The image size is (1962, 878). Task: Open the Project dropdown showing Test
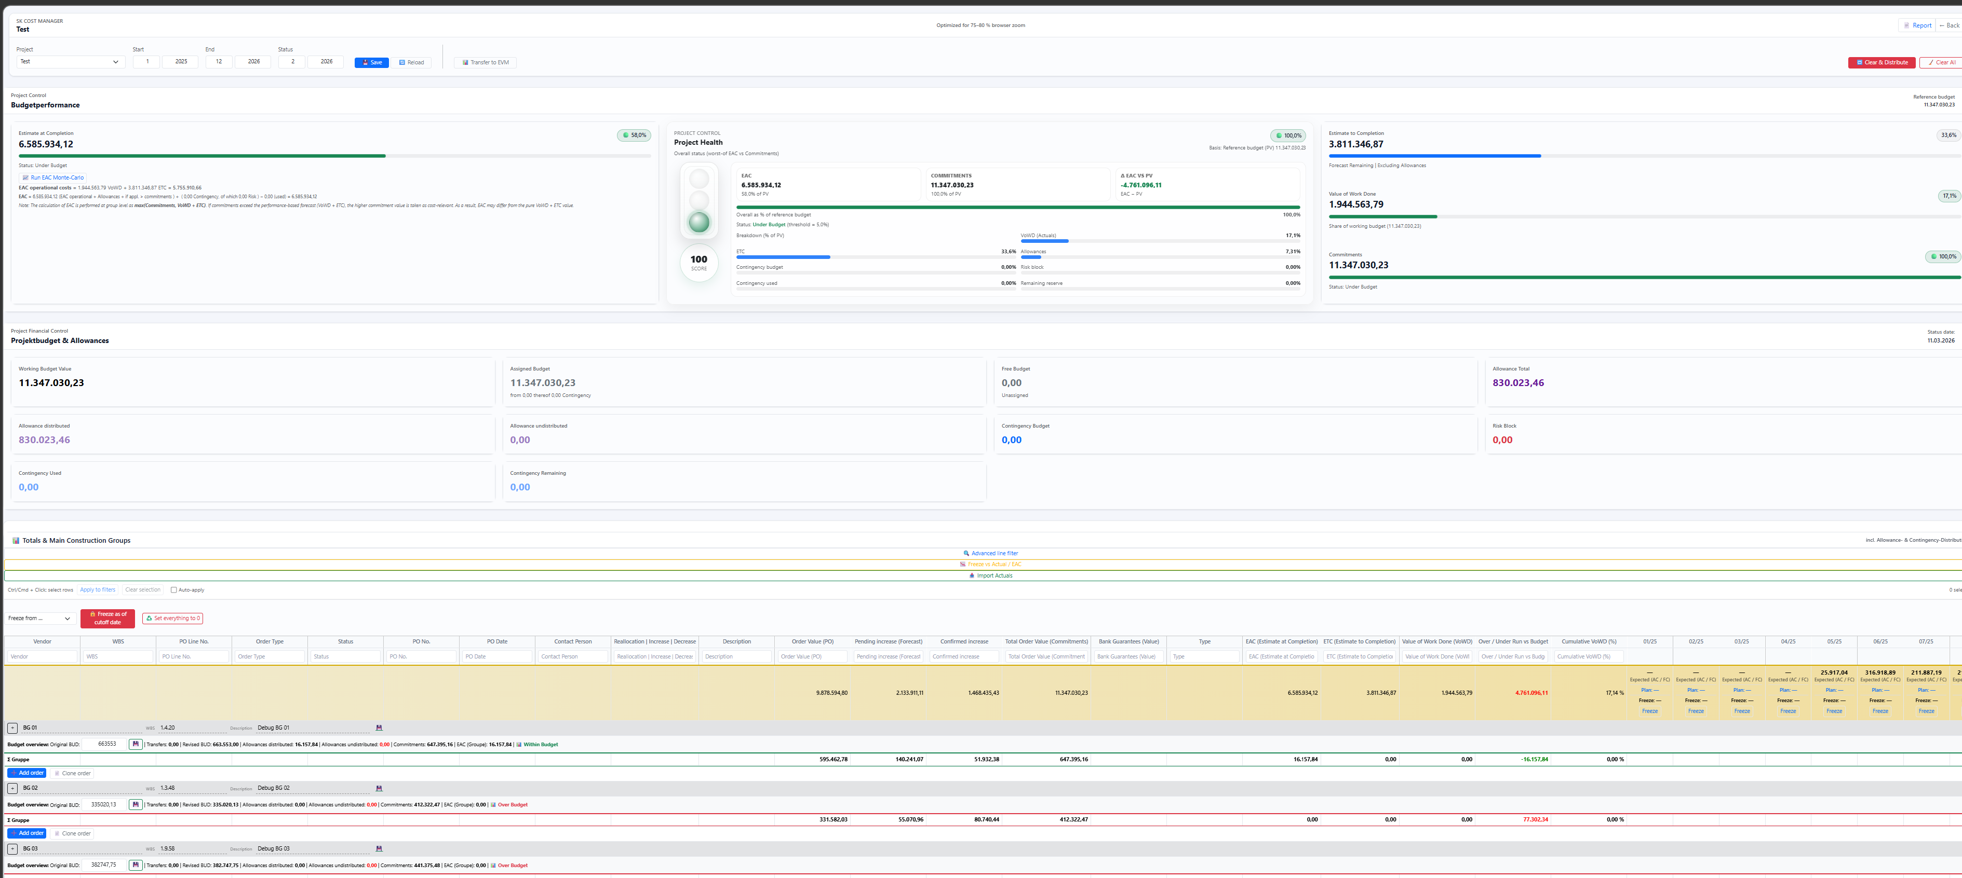pos(69,62)
